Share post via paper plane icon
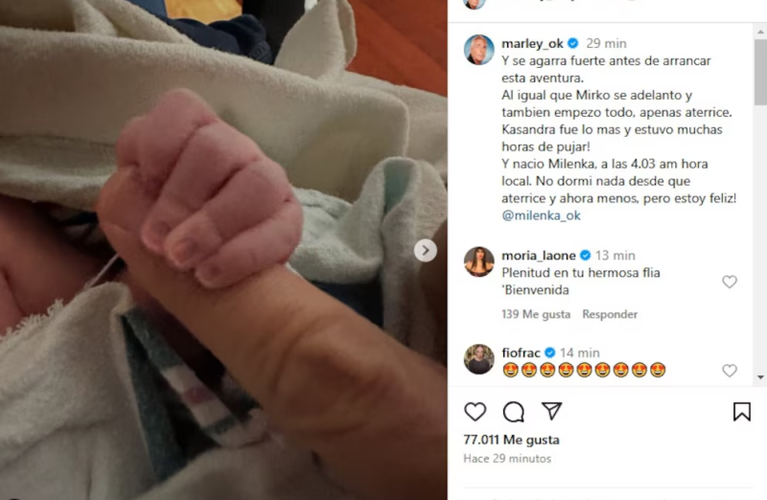This screenshot has width=767, height=500. (552, 411)
